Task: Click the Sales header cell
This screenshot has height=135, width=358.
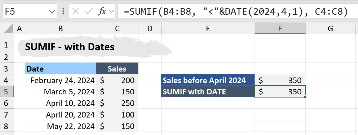Action: (x=117, y=69)
